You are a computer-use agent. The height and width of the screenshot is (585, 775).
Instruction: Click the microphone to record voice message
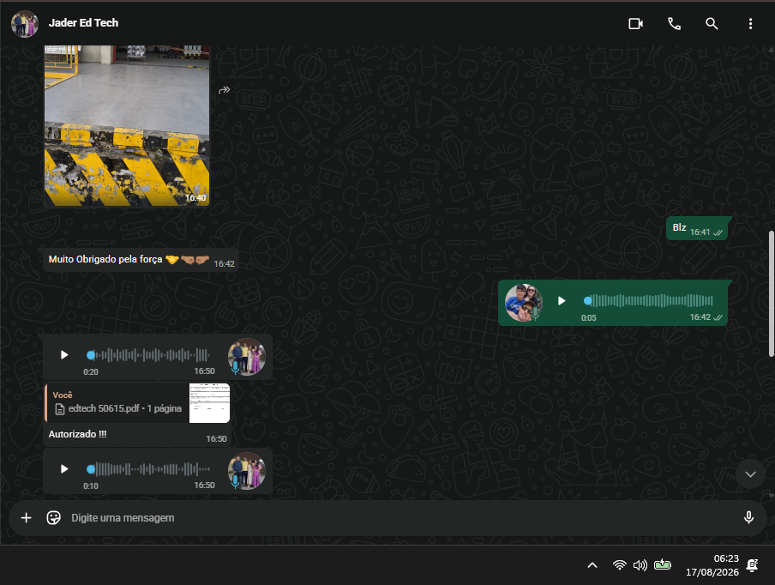748,517
